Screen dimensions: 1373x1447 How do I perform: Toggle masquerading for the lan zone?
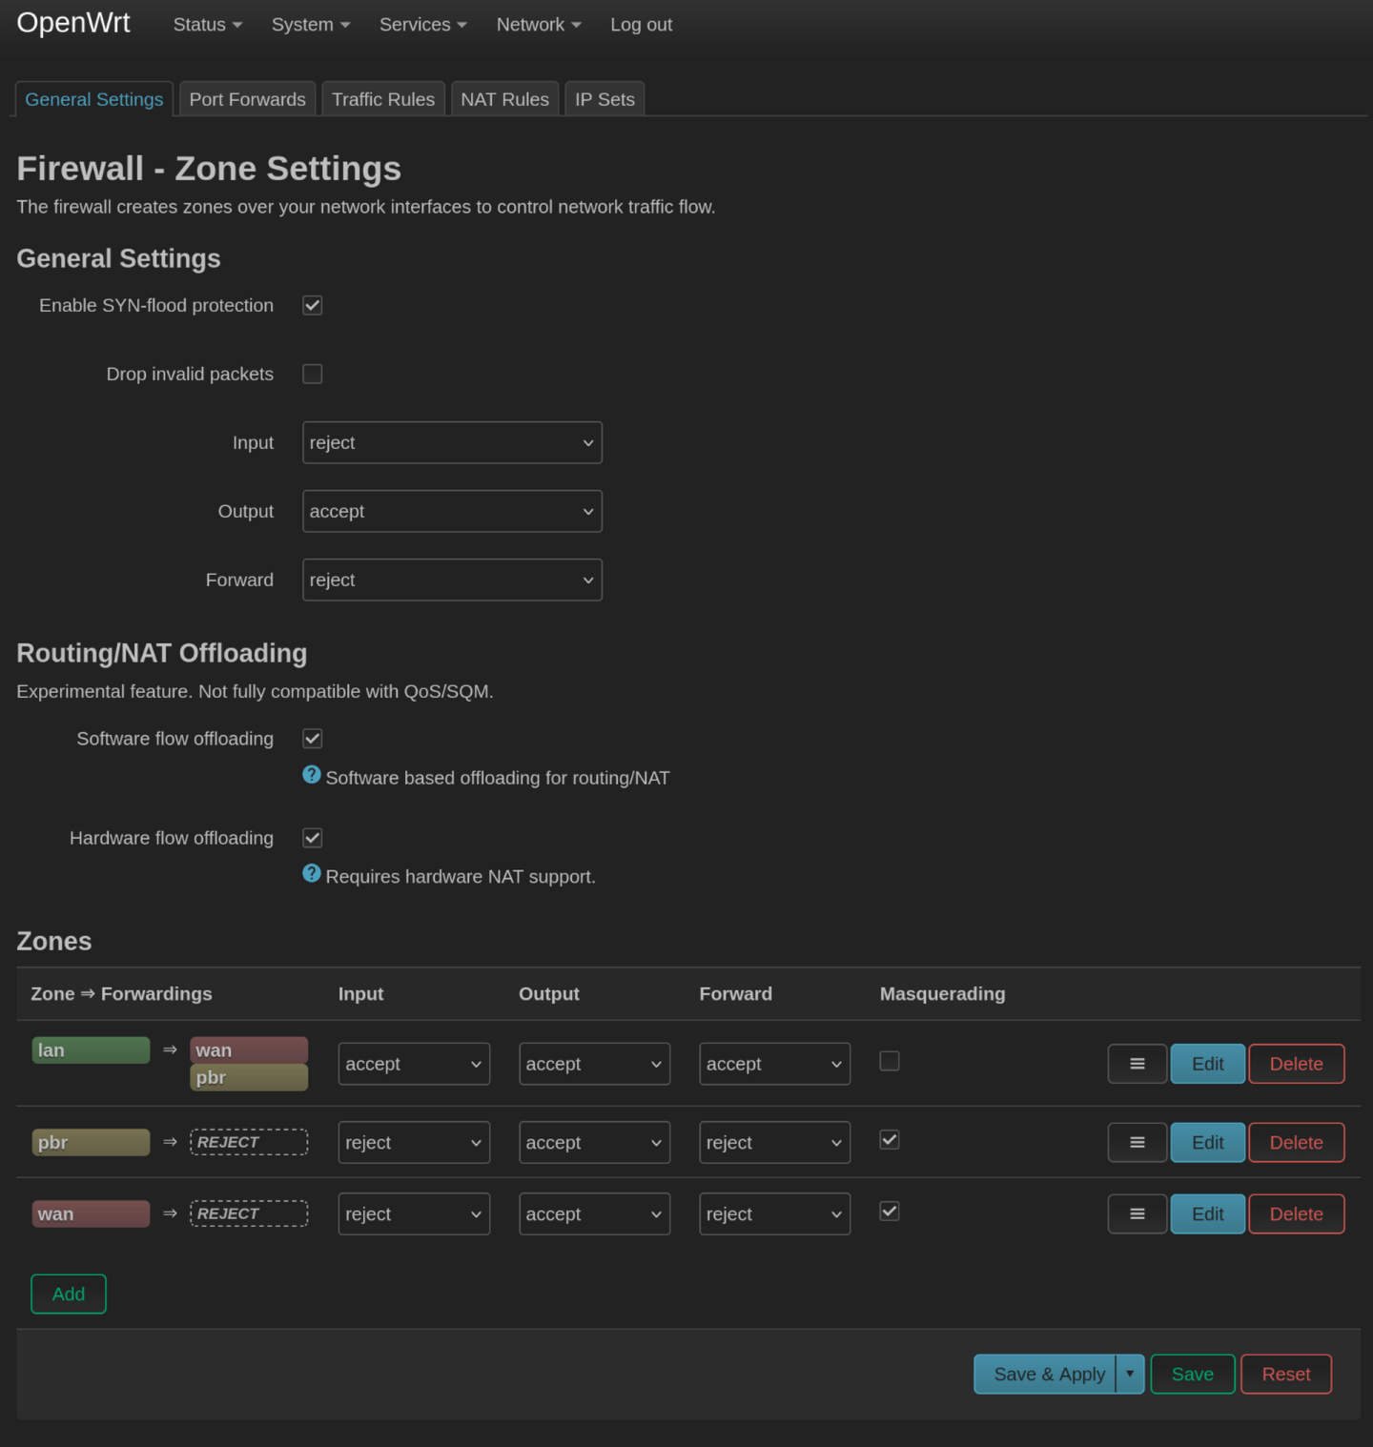(890, 1061)
